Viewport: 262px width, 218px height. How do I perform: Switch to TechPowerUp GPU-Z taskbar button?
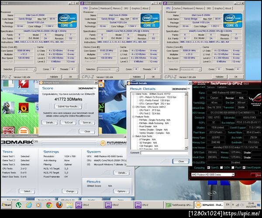tap(179, 205)
